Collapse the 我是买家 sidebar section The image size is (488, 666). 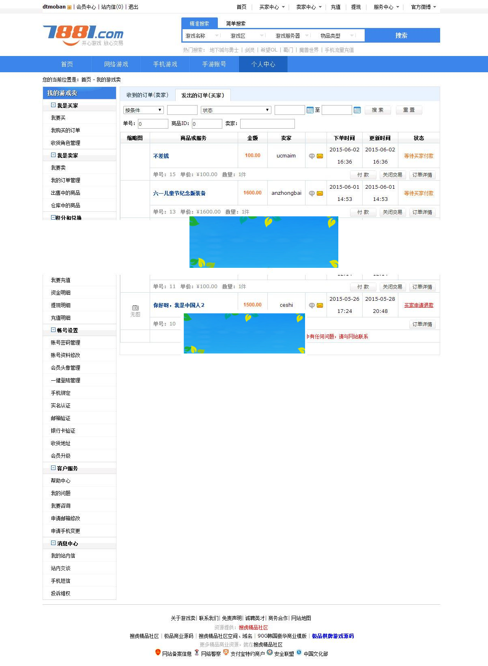pyautogui.click(x=53, y=105)
